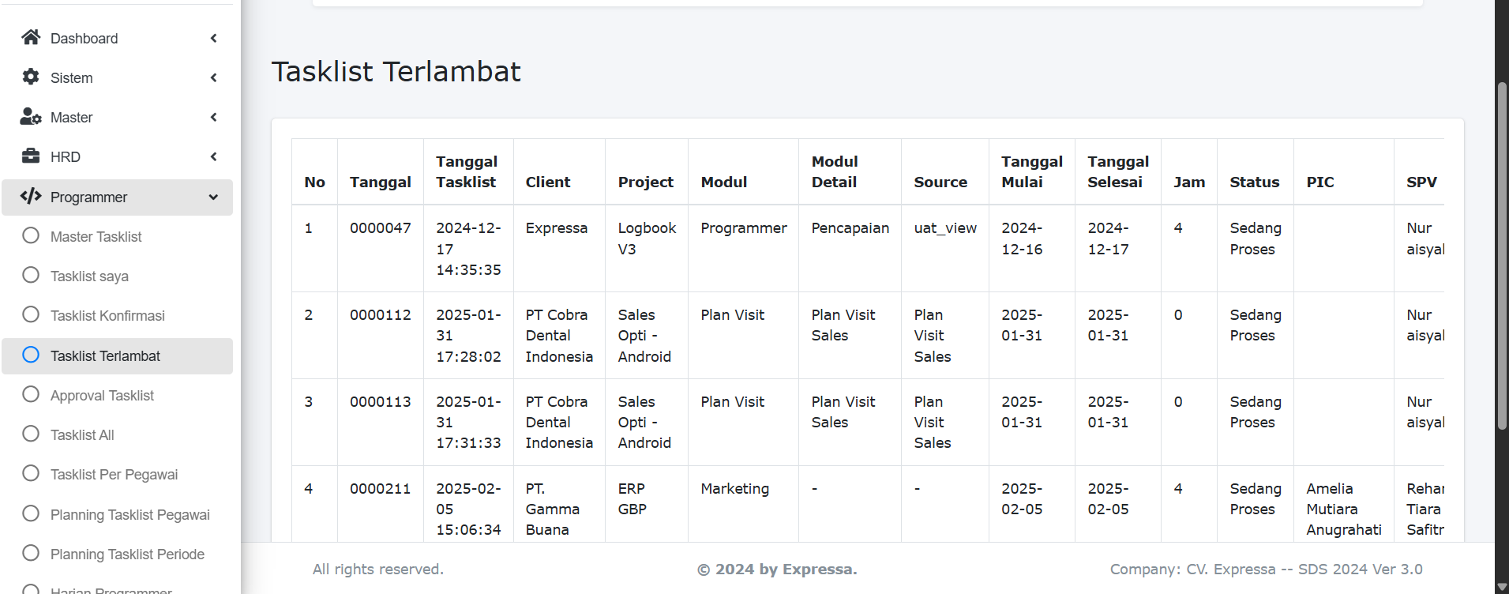Click the Programmer code-brackets icon
Screen dimensions: 1509x594
coord(31,196)
